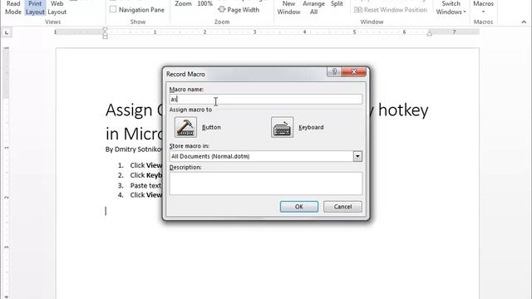Click the 'Paste text' list item

click(x=145, y=185)
